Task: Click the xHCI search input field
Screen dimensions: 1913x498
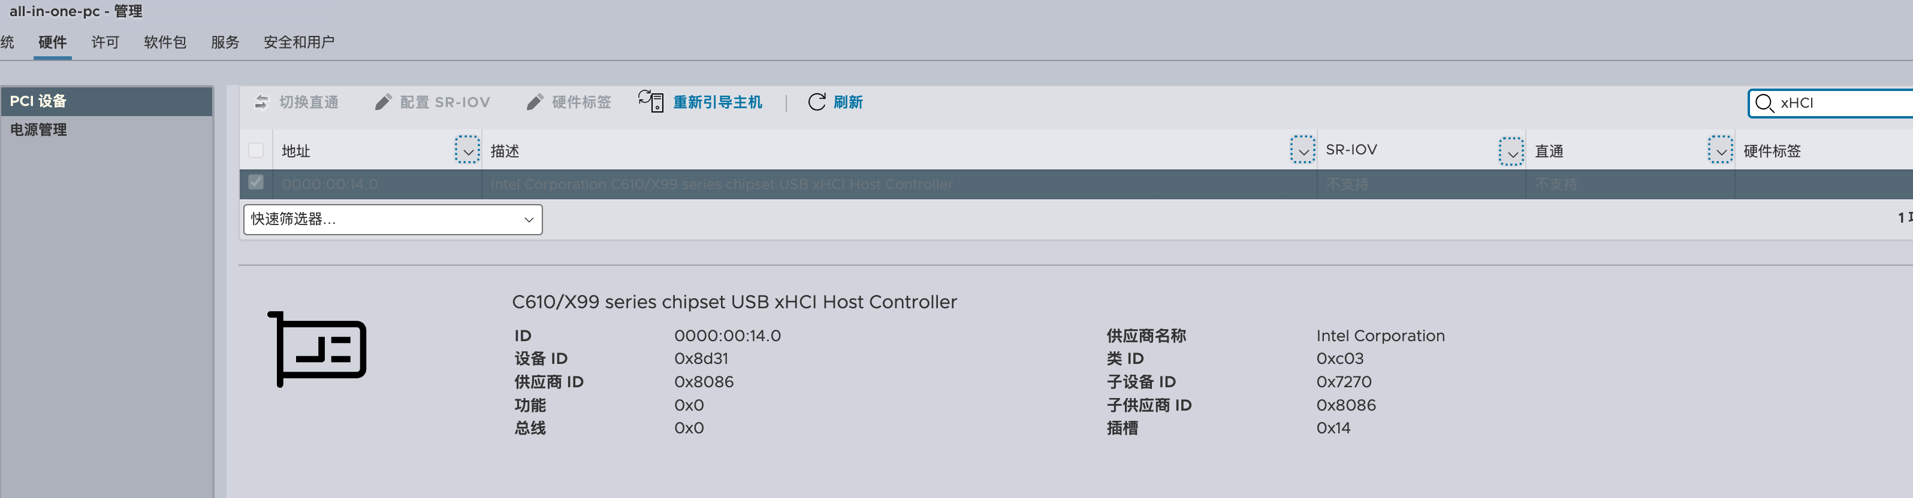Action: click(x=1842, y=103)
